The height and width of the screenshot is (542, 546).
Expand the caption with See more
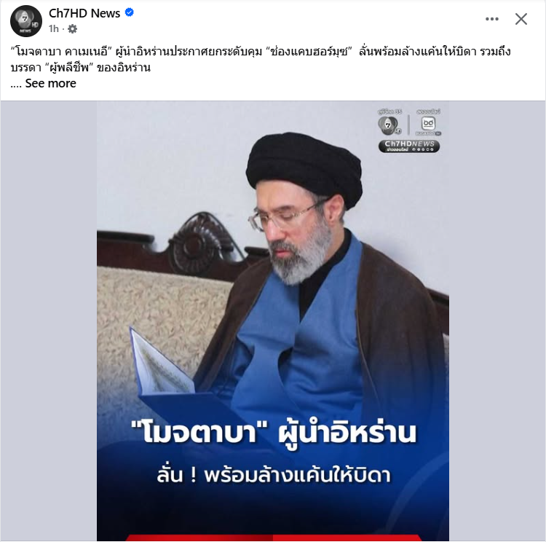(50, 83)
